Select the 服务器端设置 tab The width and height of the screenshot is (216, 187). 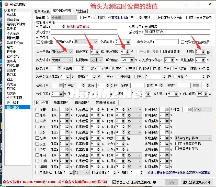[x=62, y=11]
